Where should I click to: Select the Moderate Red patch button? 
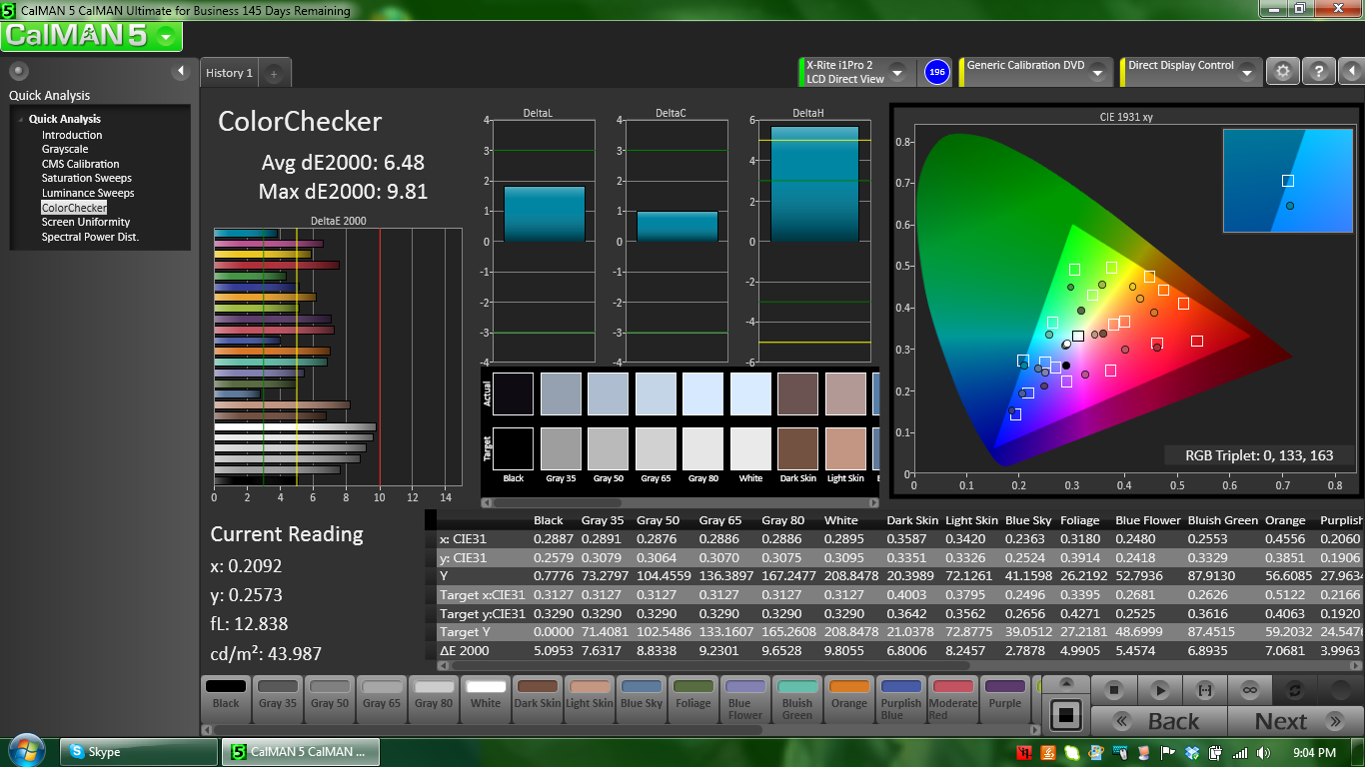pyautogui.click(x=953, y=698)
